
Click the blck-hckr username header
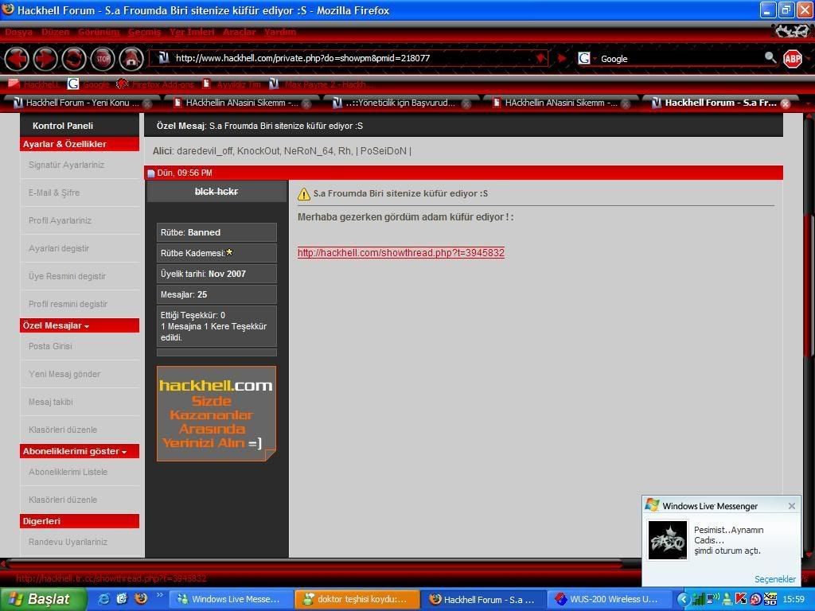pos(216,192)
